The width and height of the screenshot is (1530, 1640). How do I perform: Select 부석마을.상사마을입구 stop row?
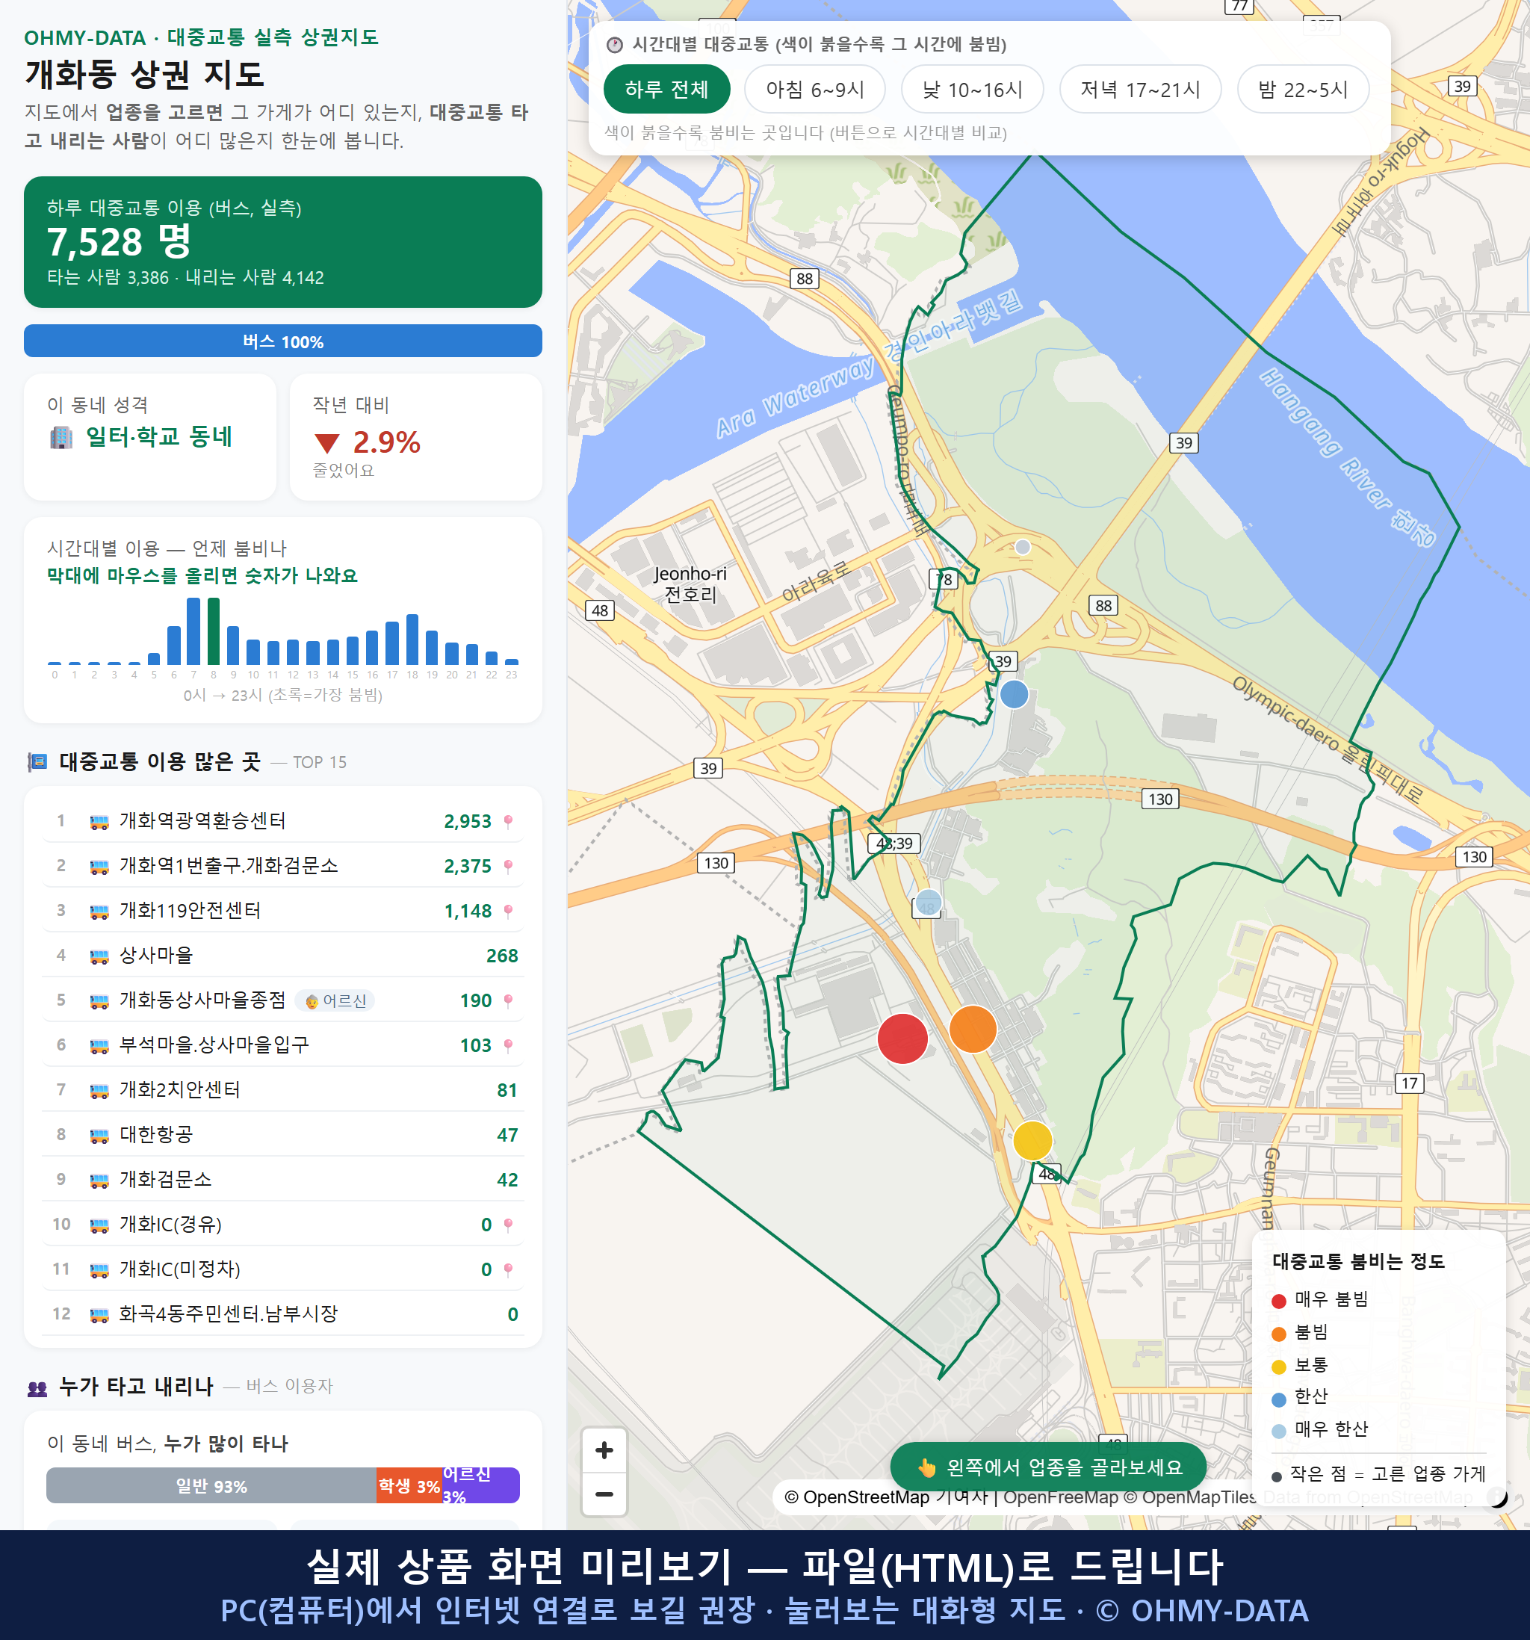point(283,1045)
